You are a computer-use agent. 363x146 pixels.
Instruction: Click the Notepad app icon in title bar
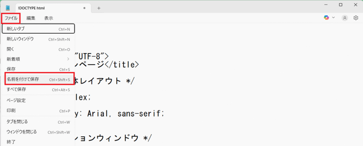point(8,8)
